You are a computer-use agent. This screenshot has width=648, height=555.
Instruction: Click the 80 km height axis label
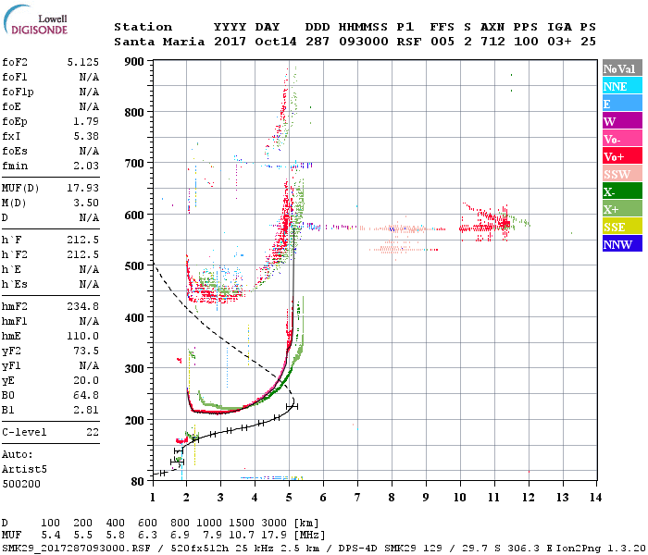[138, 482]
